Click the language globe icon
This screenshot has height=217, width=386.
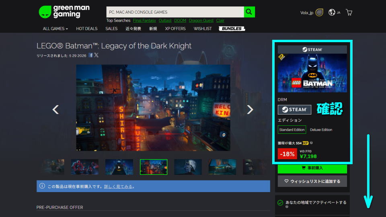pyautogui.click(x=332, y=12)
